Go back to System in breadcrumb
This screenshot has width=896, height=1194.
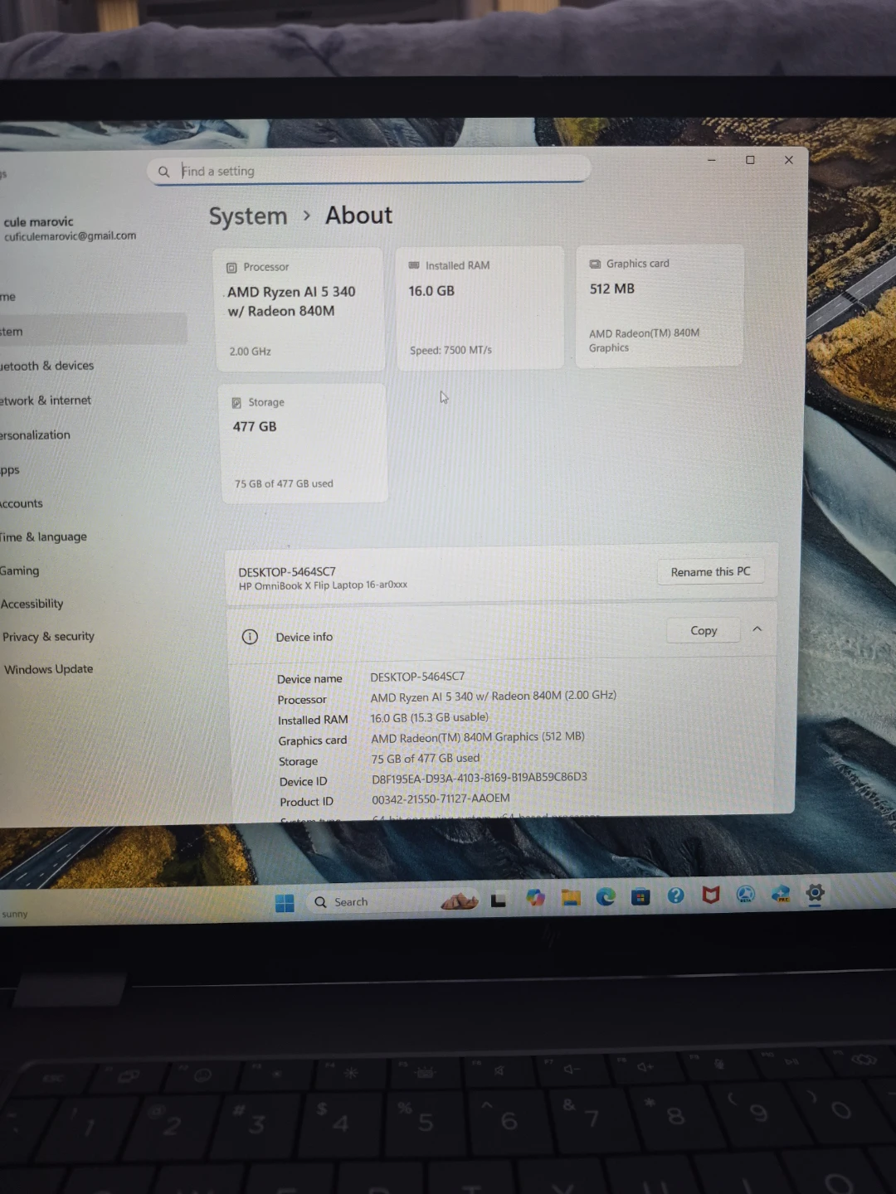248,216
